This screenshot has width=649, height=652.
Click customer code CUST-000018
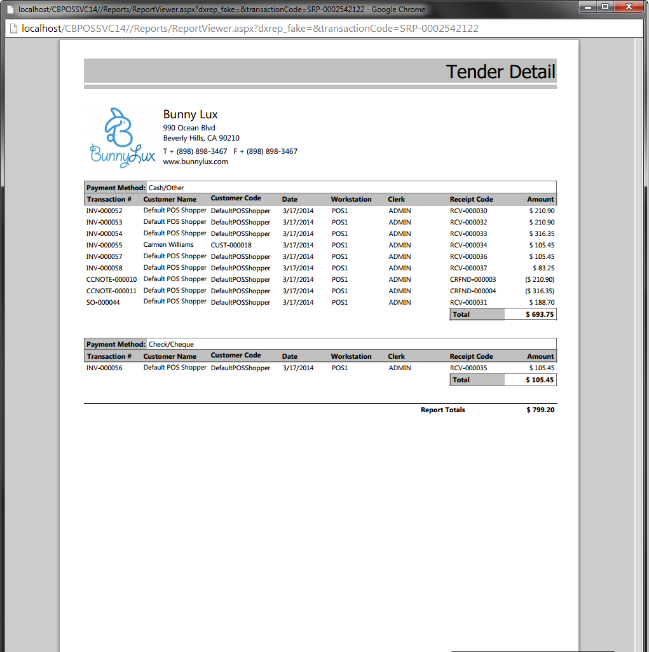tap(231, 245)
